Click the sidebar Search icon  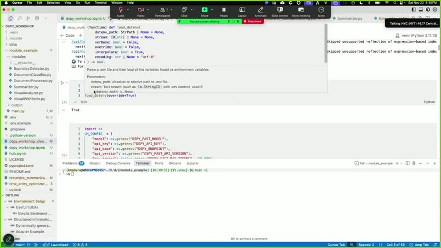19,18
